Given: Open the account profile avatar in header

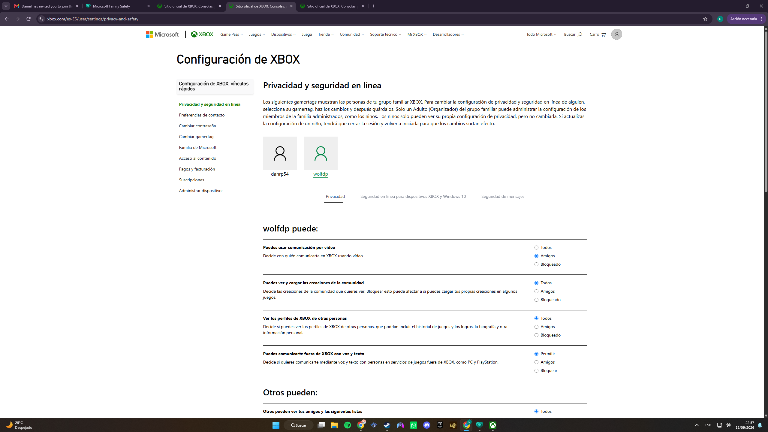Looking at the screenshot, I should [x=616, y=34].
